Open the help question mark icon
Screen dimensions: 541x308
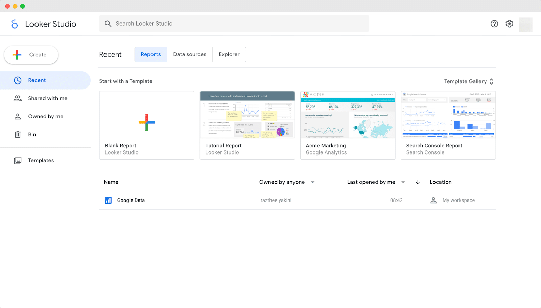coord(494,24)
